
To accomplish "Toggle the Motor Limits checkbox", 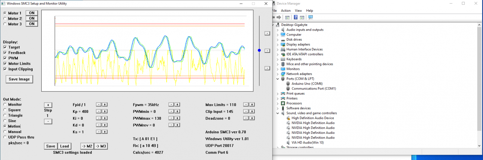I will [x=5, y=63].
